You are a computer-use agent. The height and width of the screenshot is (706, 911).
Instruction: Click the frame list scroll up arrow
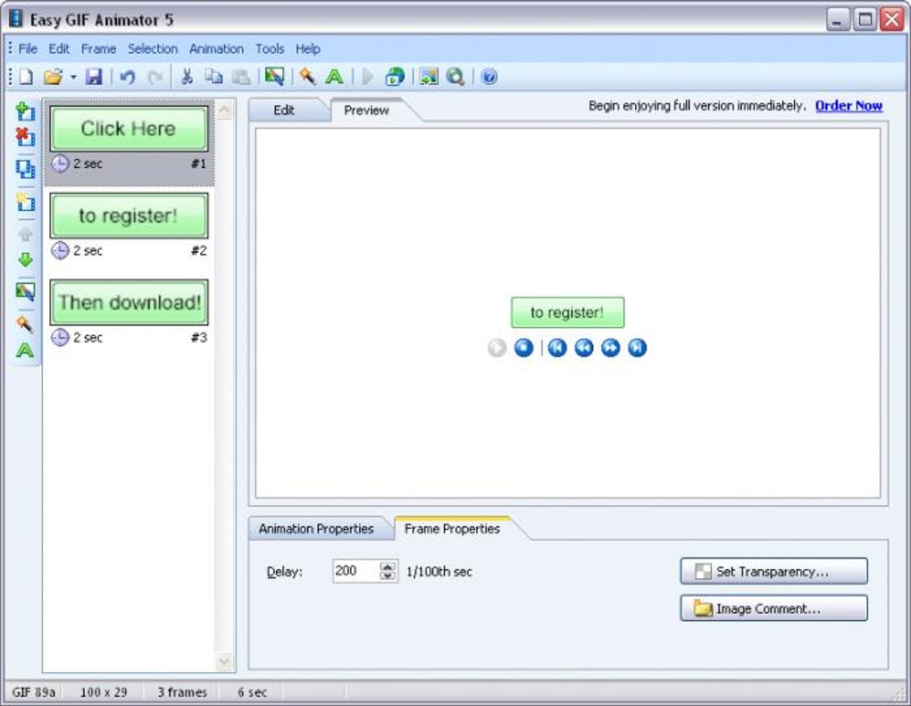(224, 110)
